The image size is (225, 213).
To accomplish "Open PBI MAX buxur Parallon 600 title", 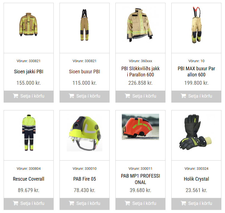I will pyautogui.click(x=196, y=72).
